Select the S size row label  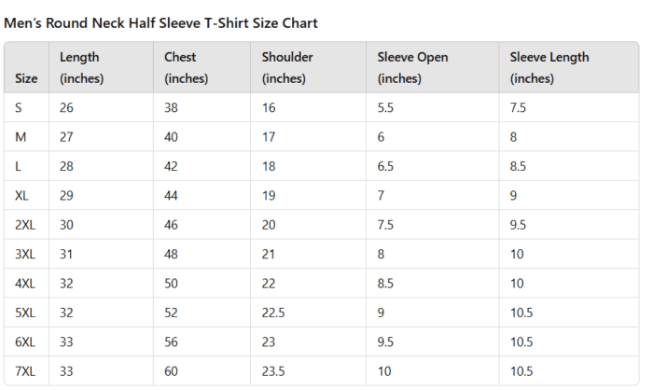pos(19,108)
